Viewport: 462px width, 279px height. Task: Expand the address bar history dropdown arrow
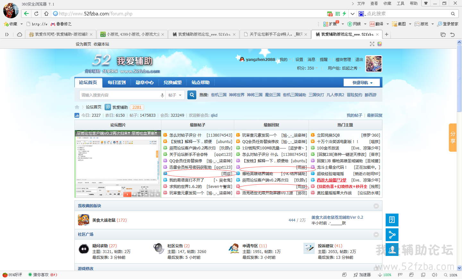[x=353, y=14]
